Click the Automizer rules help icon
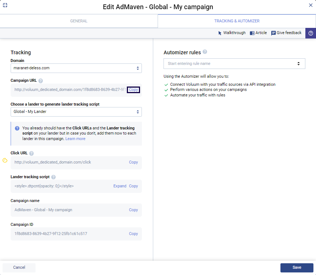The image size is (316, 275). [x=205, y=52]
